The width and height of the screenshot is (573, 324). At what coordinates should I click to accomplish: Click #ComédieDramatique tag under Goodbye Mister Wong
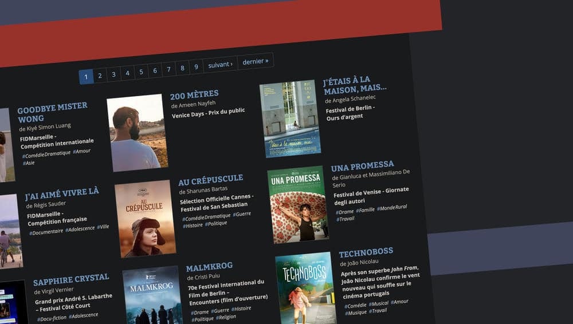point(46,154)
